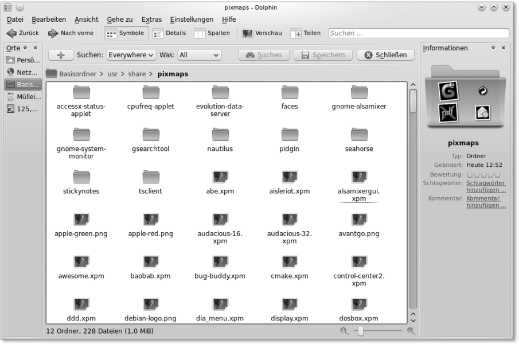Select the debian-logo.png file icon
The width and height of the screenshot is (519, 344).
coord(150,304)
